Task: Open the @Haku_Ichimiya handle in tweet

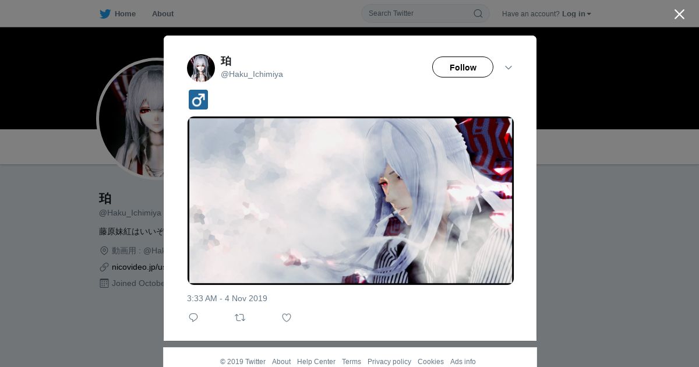Action: (252, 75)
